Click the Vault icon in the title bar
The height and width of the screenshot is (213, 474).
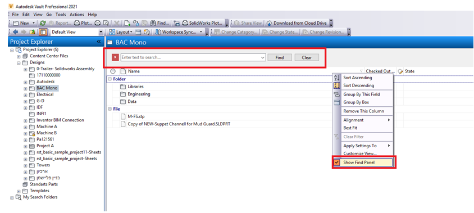coord(12,6)
